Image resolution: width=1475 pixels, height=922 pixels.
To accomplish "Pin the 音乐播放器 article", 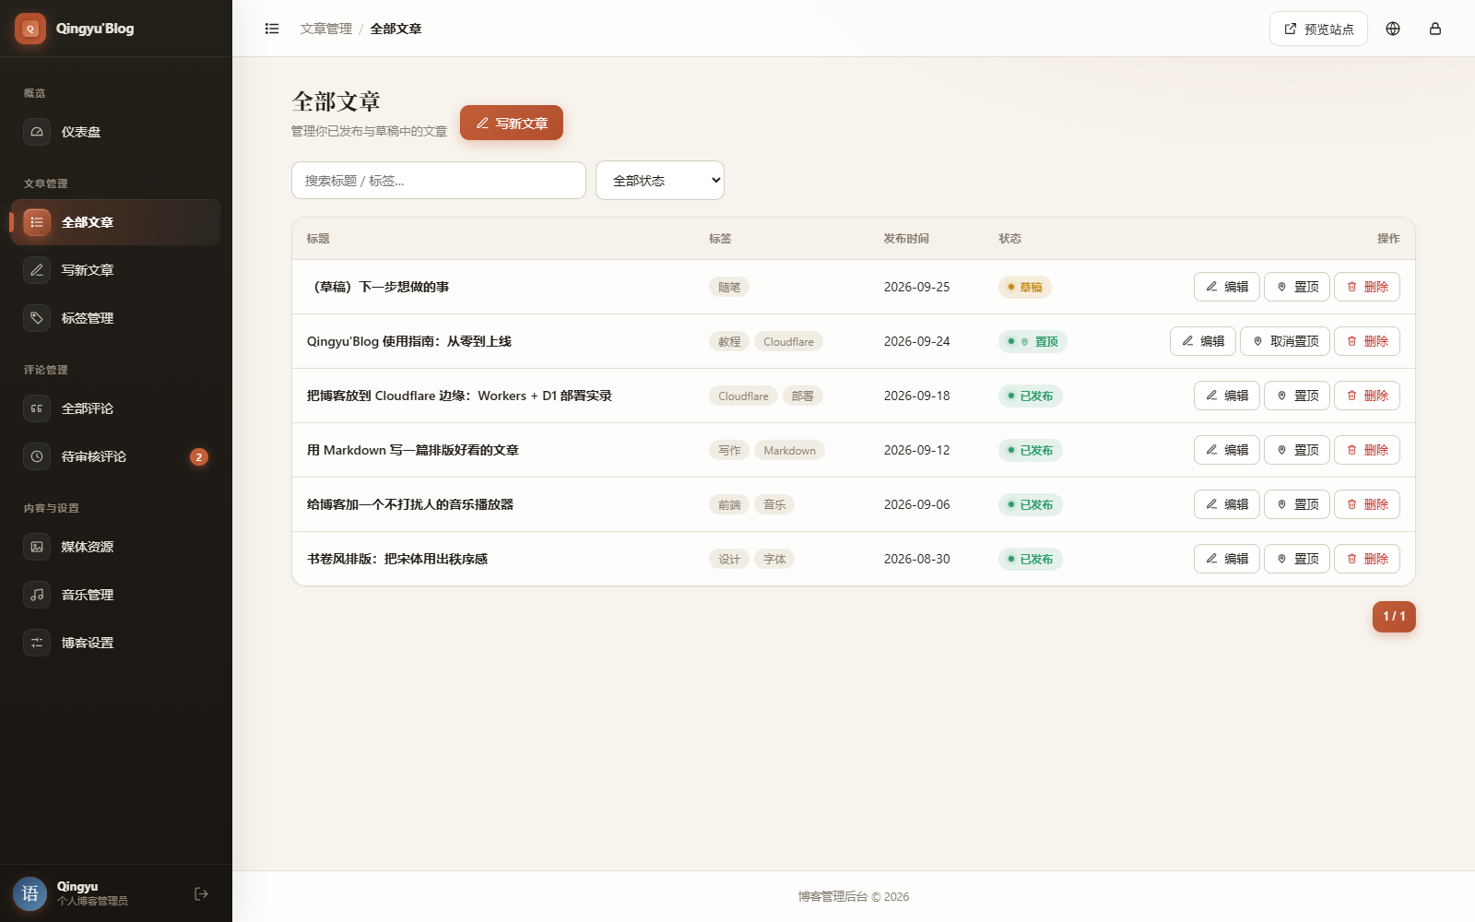I will click(x=1297, y=504).
